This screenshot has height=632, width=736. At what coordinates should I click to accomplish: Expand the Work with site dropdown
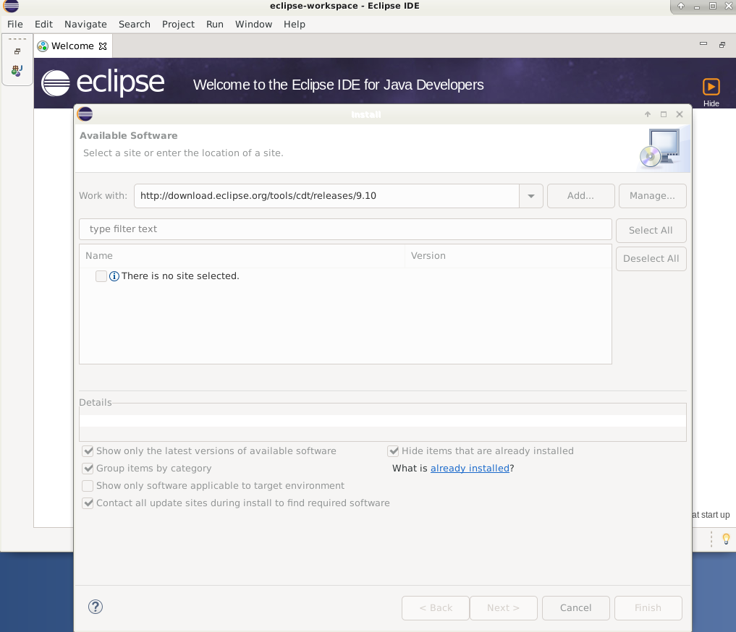pos(531,196)
